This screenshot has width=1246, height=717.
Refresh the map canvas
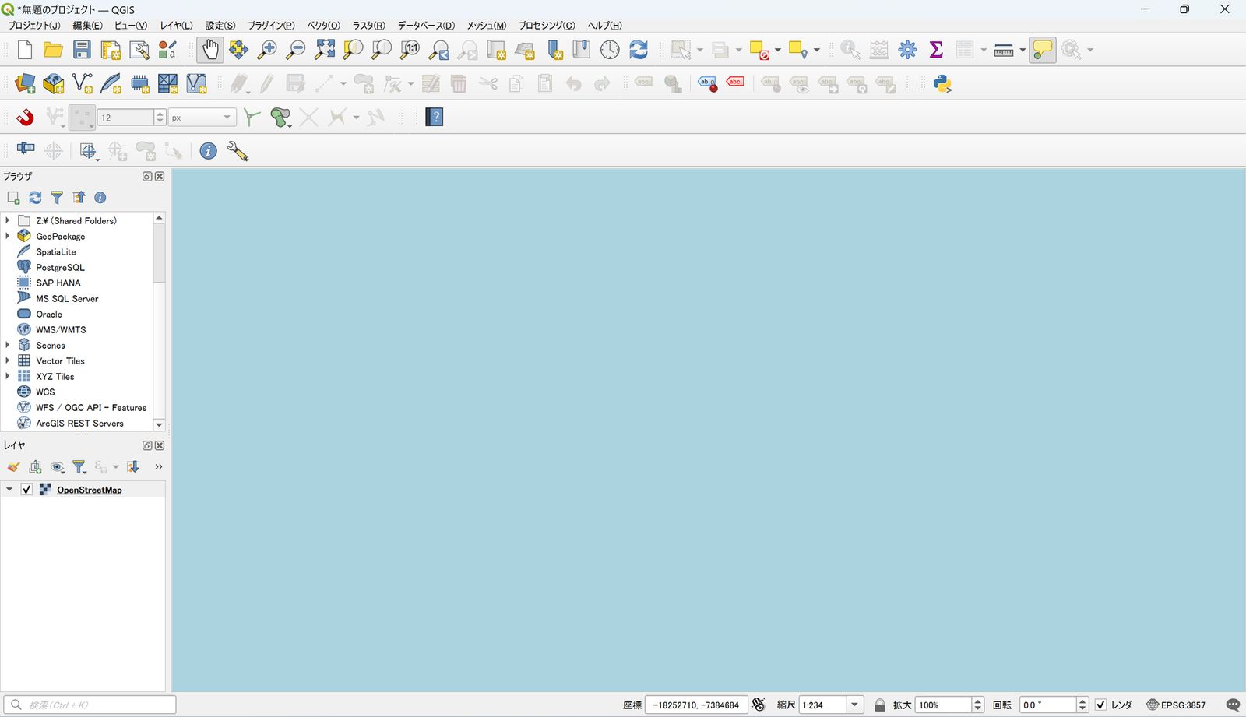[639, 50]
